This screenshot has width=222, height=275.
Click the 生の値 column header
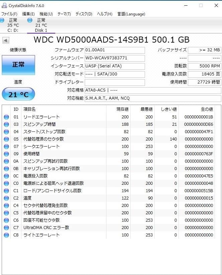pyautogui.click(x=197, y=109)
